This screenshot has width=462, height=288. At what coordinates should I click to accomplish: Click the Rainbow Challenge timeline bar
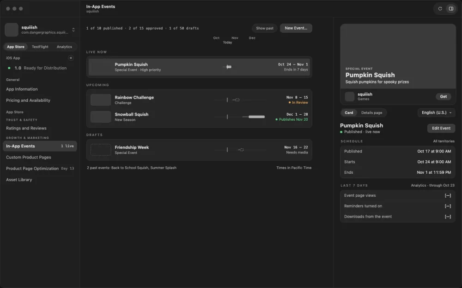(x=236, y=100)
